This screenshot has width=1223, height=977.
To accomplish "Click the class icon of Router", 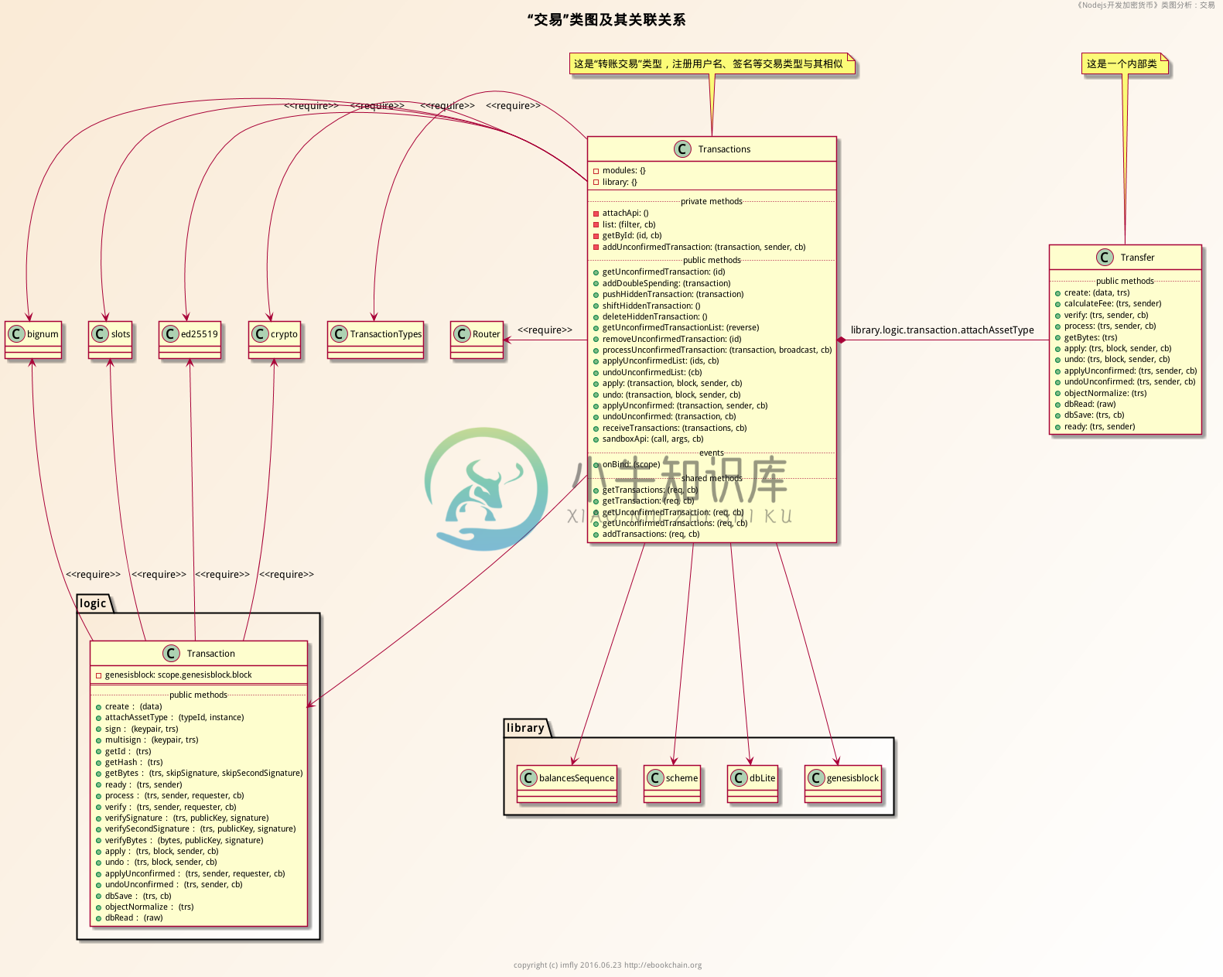I will 463,334.
